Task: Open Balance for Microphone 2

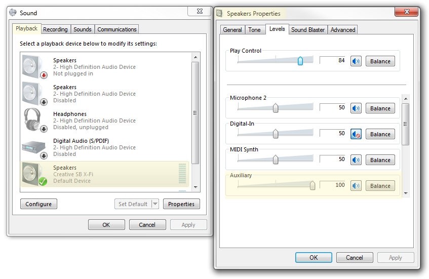Action: pyautogui.click(x=380, y=108)
